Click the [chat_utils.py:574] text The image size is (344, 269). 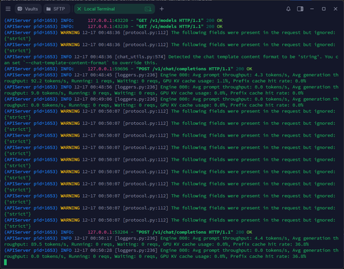click(140, 57)
